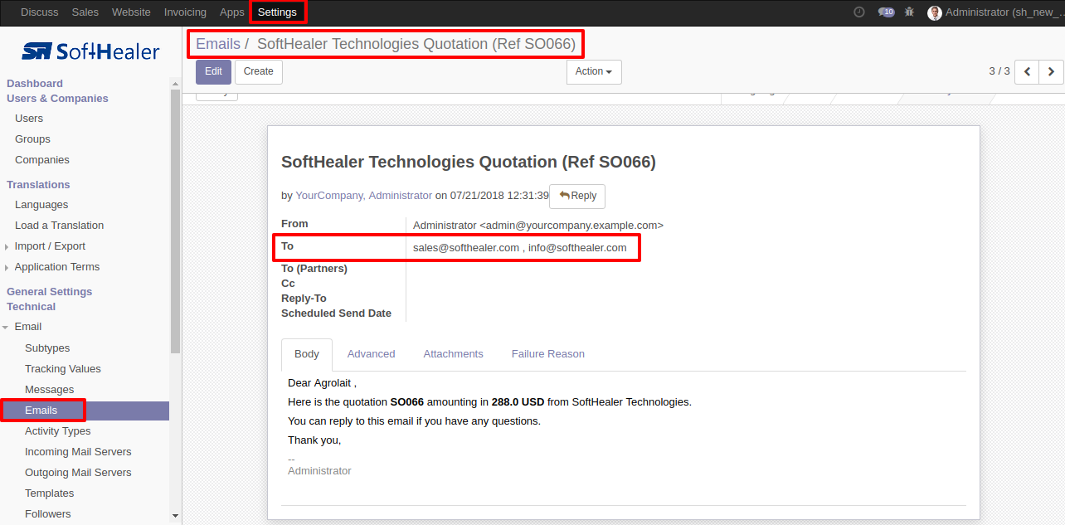Viewport: 1065px width, 525px height.
Task: Open General Settings in sidebar
Action: click(50, 292)
